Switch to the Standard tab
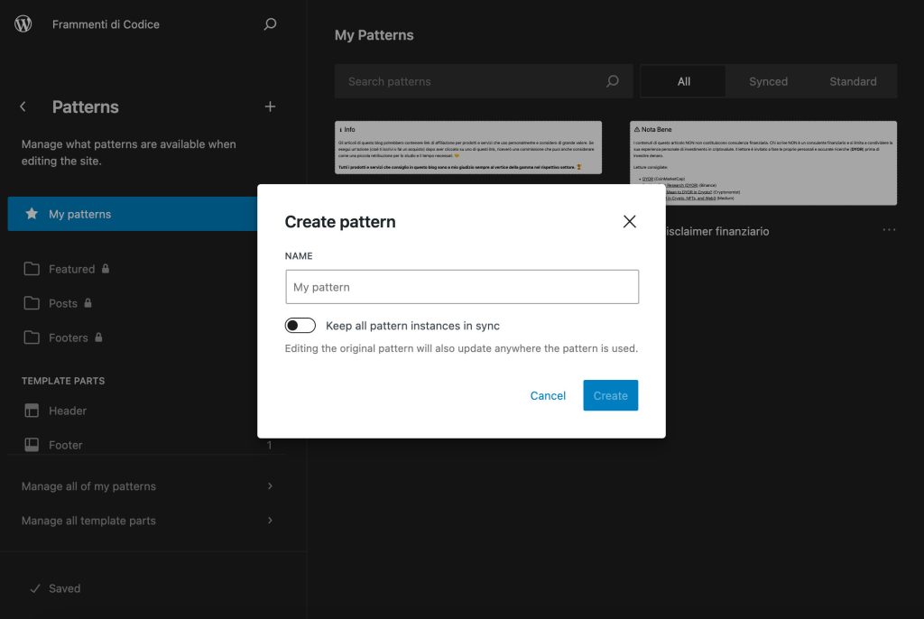This screenshot has width=924, height=619. click(852, 81)
